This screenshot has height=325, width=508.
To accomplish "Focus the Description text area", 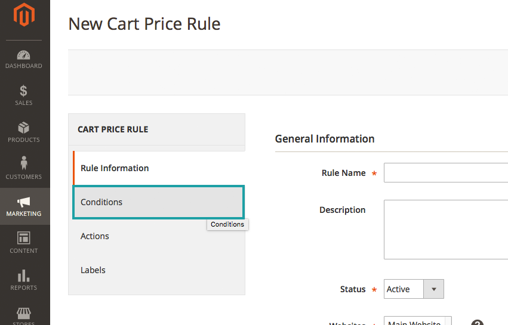I will click(x=445, y=230).
